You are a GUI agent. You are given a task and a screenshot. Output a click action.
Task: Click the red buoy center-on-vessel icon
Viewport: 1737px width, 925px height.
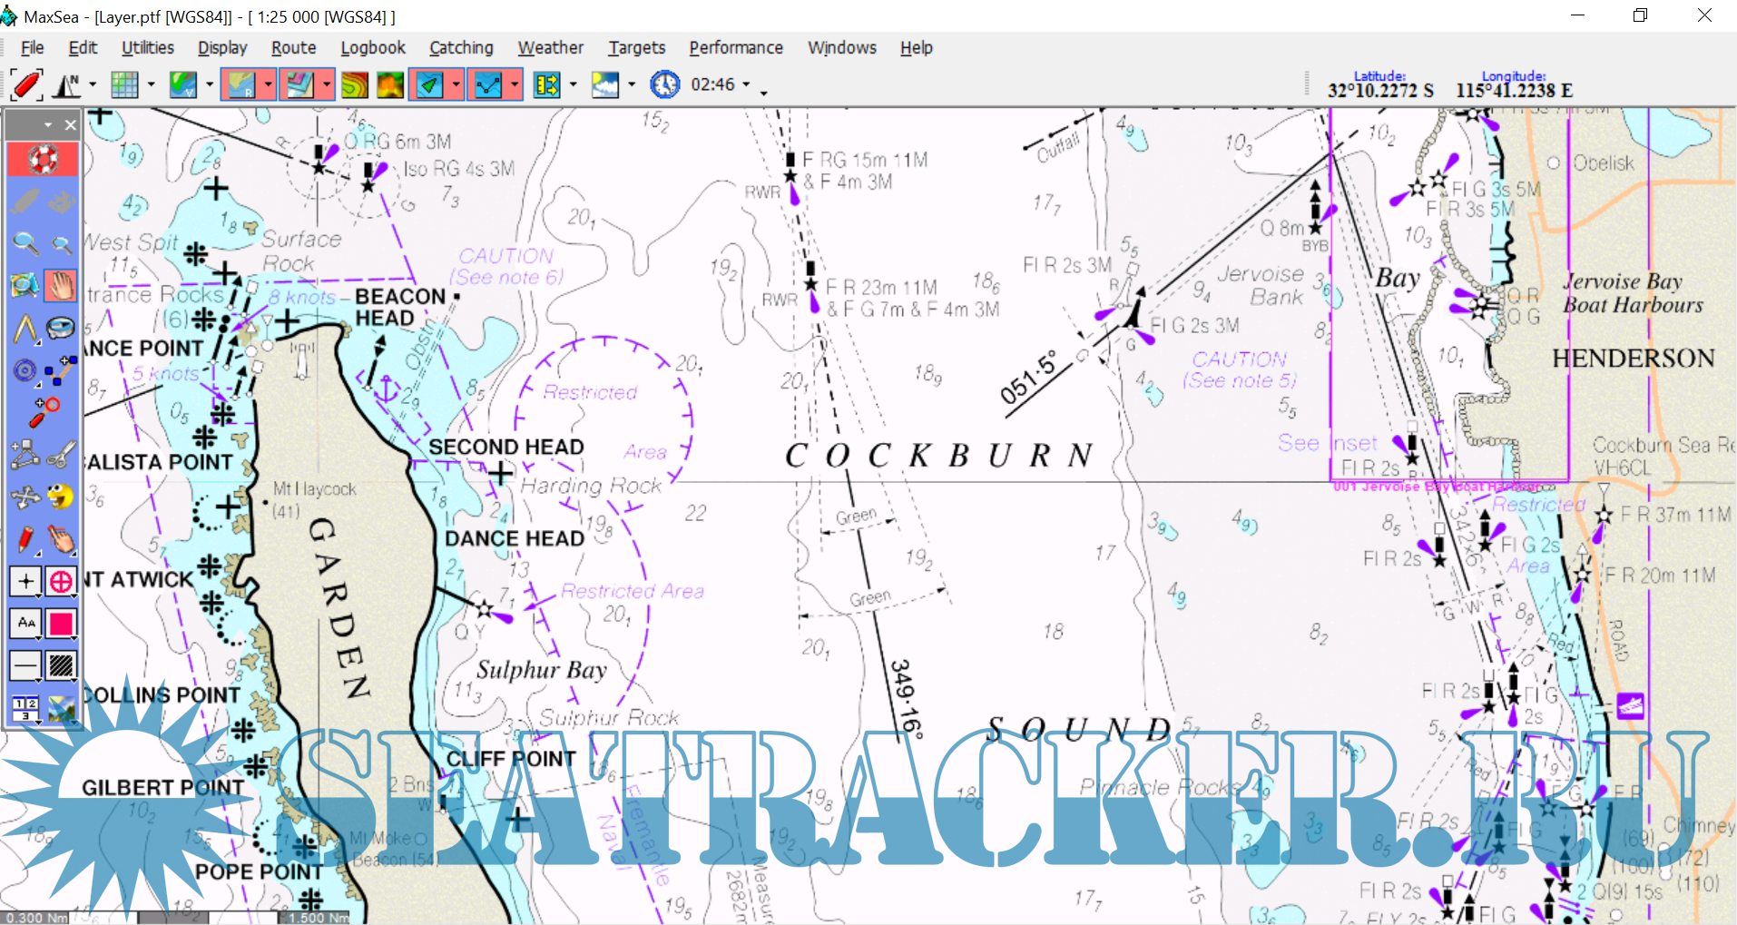click(26, 85)
